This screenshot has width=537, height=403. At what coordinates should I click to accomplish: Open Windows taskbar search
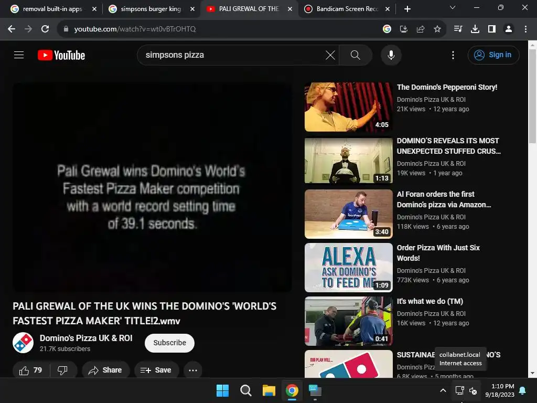[246, 390]
